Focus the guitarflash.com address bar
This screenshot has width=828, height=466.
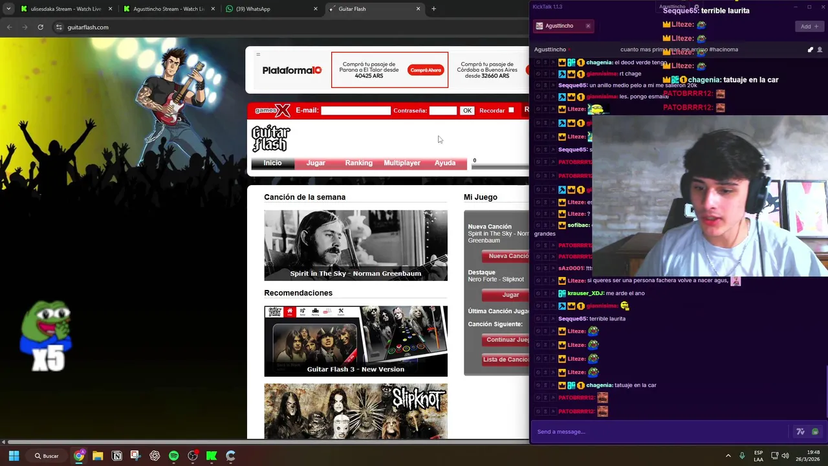tap(291, 27)
